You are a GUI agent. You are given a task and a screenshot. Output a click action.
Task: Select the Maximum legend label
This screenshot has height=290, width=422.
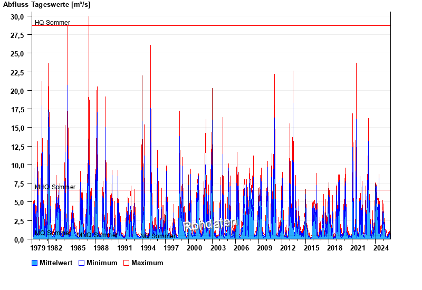pos(147,263)
